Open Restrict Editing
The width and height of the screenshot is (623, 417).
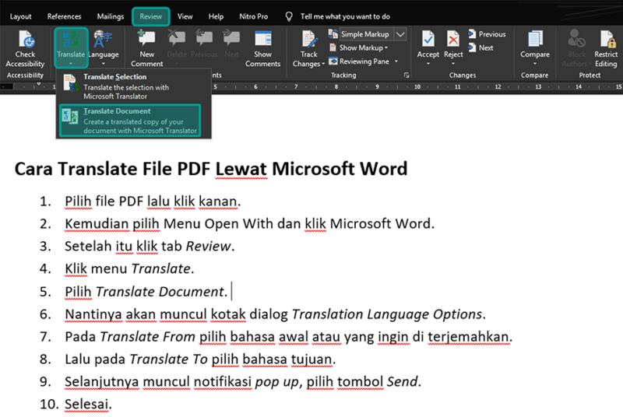[606, 49]
